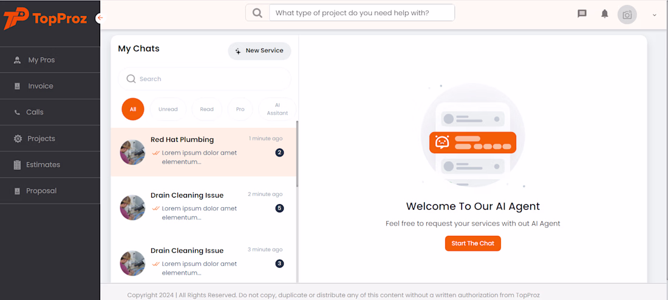This screenshot has height=300, width=668.
Task: Select the Unread chat filter
Action: (168, 109)
